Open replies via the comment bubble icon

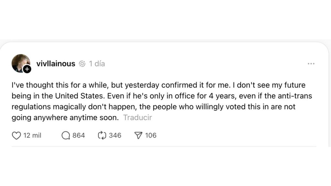pyautogui.click(x=66, y=135)
